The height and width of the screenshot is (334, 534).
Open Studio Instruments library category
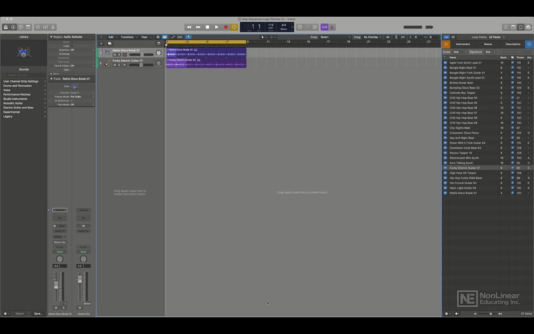tap(24, 99)
